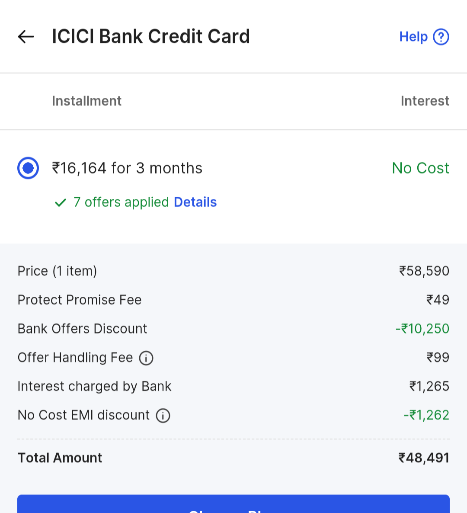Open the Help link
Image resolution: width=467 pixels, height=513 pixels.
(x=413, y=37)
